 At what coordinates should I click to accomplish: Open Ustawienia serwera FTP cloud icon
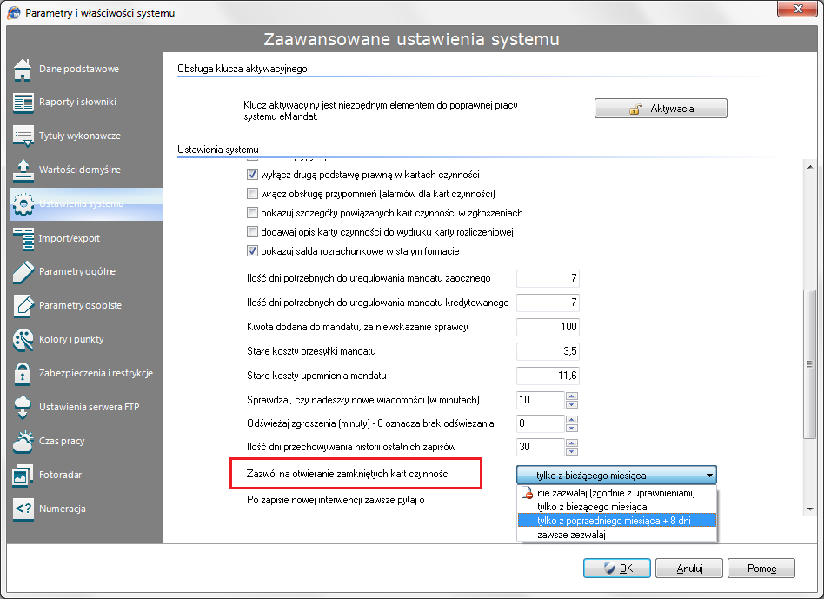point(23,407)
